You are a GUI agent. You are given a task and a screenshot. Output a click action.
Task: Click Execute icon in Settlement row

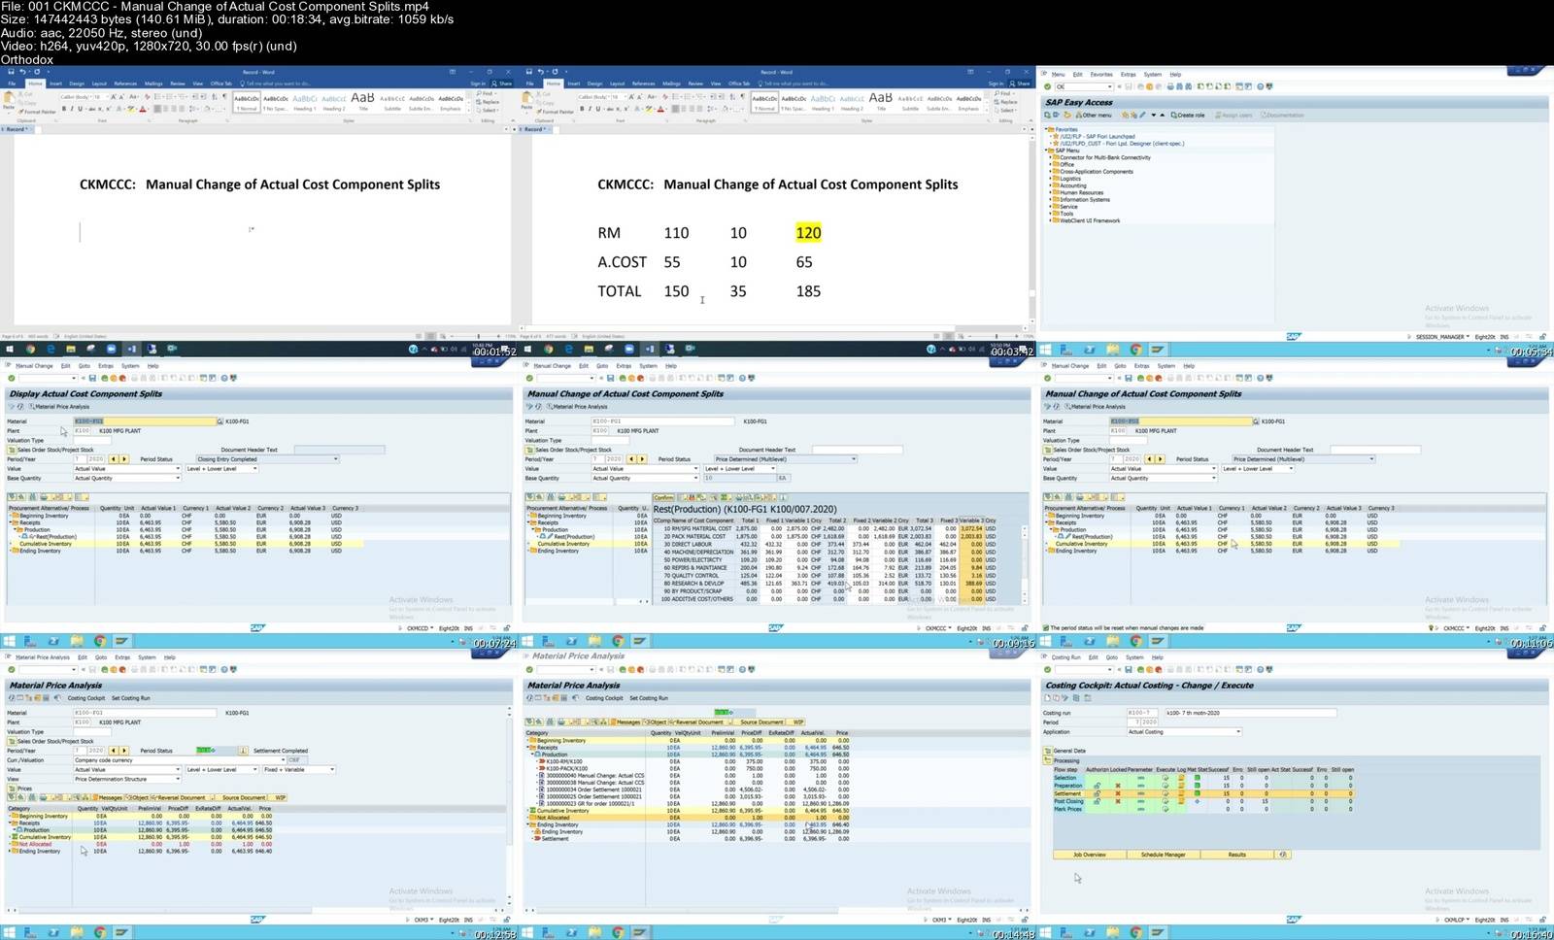tap(1165, 793)
